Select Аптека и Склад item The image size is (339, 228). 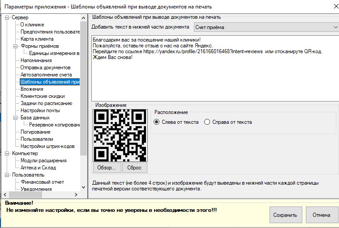(38, 168)
